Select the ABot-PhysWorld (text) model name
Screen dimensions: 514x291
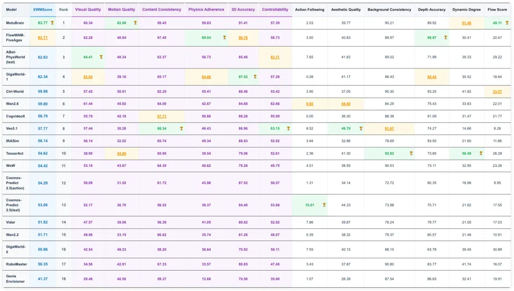15,57
